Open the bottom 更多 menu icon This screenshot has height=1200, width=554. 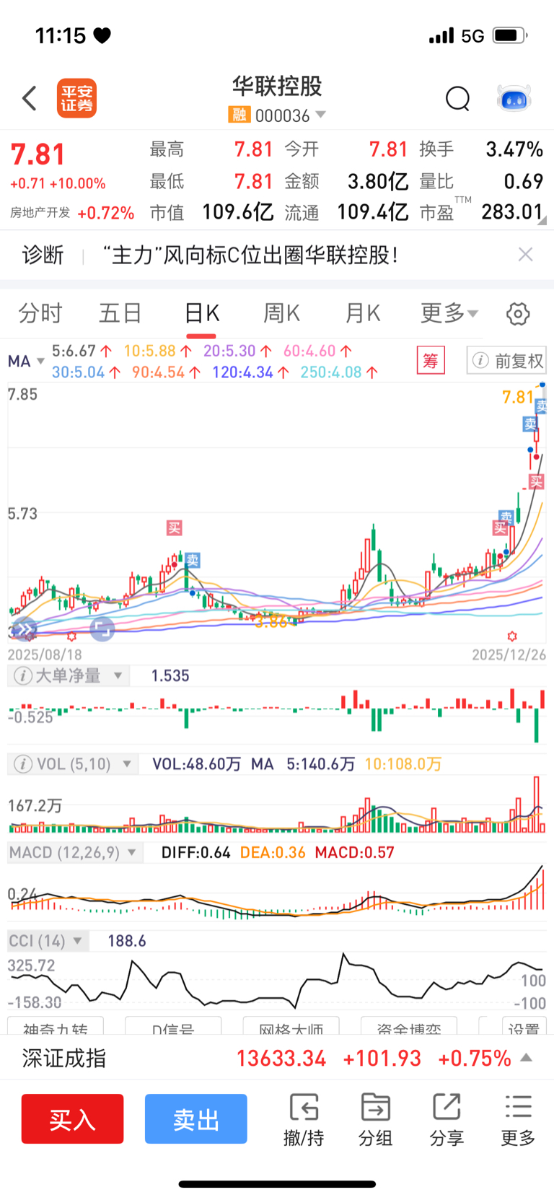pos(518,1119)
